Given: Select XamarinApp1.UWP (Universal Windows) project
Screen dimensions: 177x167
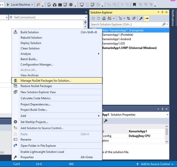Looking at the screenshot, I should [x=129, y=48].
